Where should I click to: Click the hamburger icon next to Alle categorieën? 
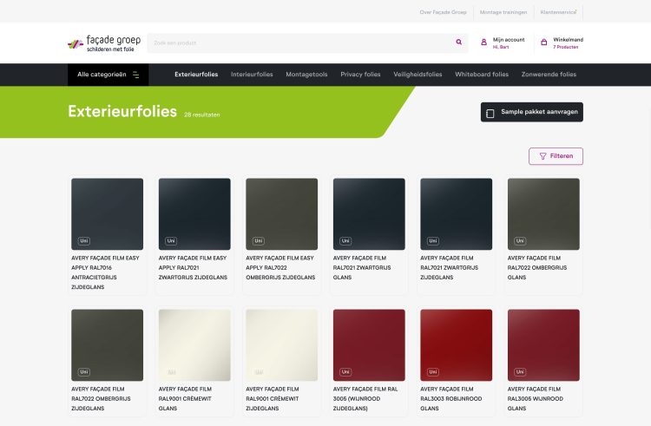pos(135,75)
